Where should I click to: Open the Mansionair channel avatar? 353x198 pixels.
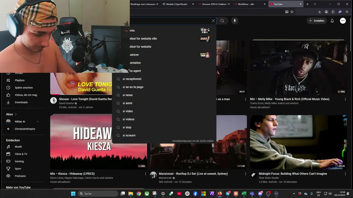click(x=153, y=175)
